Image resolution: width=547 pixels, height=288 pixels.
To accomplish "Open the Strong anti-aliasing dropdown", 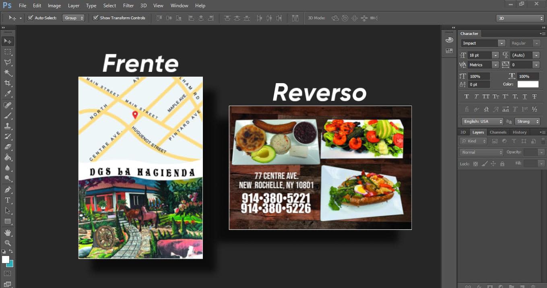I will 527,121.
